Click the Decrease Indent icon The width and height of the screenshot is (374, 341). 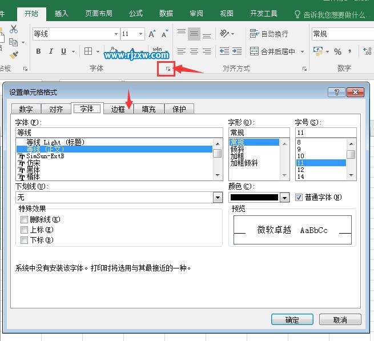224,51
